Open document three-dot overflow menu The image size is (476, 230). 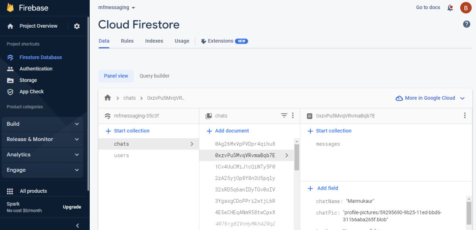pyautogui.click(x=465, y=115)
